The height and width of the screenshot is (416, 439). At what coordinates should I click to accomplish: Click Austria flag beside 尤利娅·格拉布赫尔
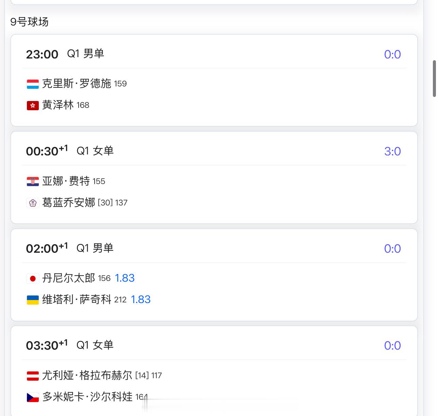coord(33,376)
